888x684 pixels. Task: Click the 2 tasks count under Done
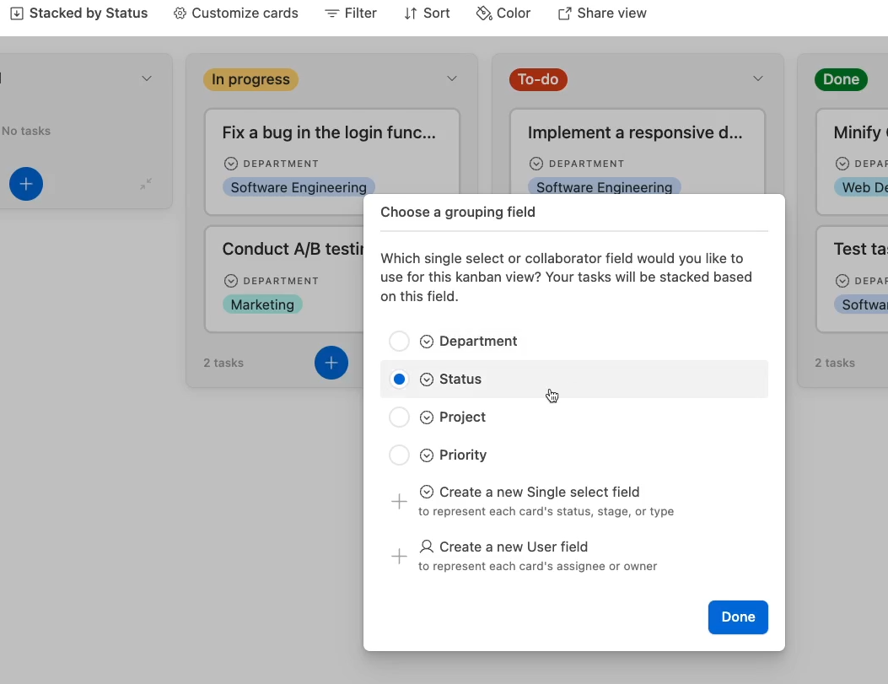coord(835,363)
